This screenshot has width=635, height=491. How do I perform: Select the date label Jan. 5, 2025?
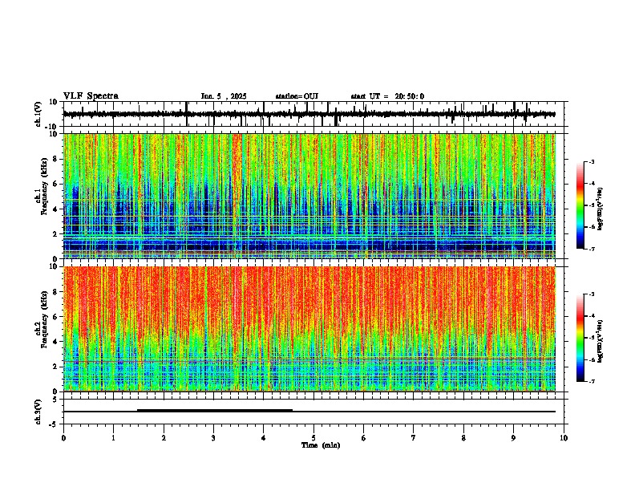click(x=224, y=96)
